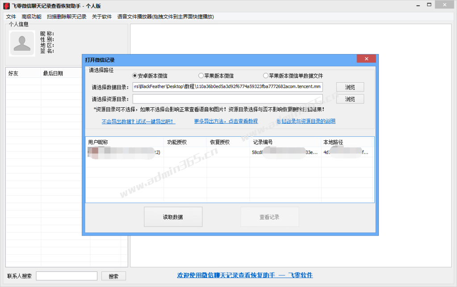Close the 打开微信记录 dialog
The image size is (457, 287).
click(366, 59)
